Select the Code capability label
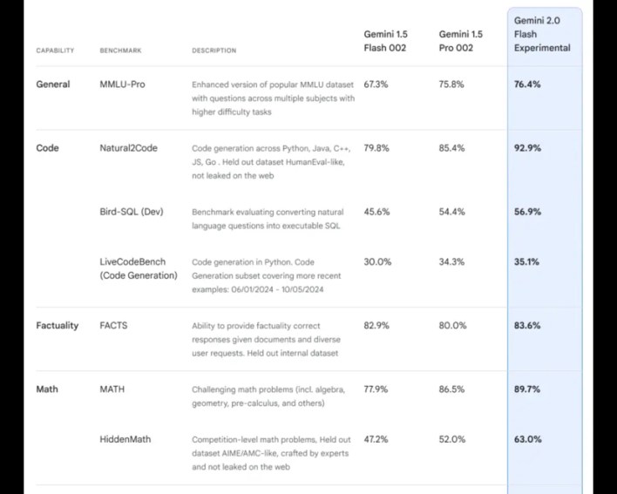 pyautogui.click(x=47, y=148)
